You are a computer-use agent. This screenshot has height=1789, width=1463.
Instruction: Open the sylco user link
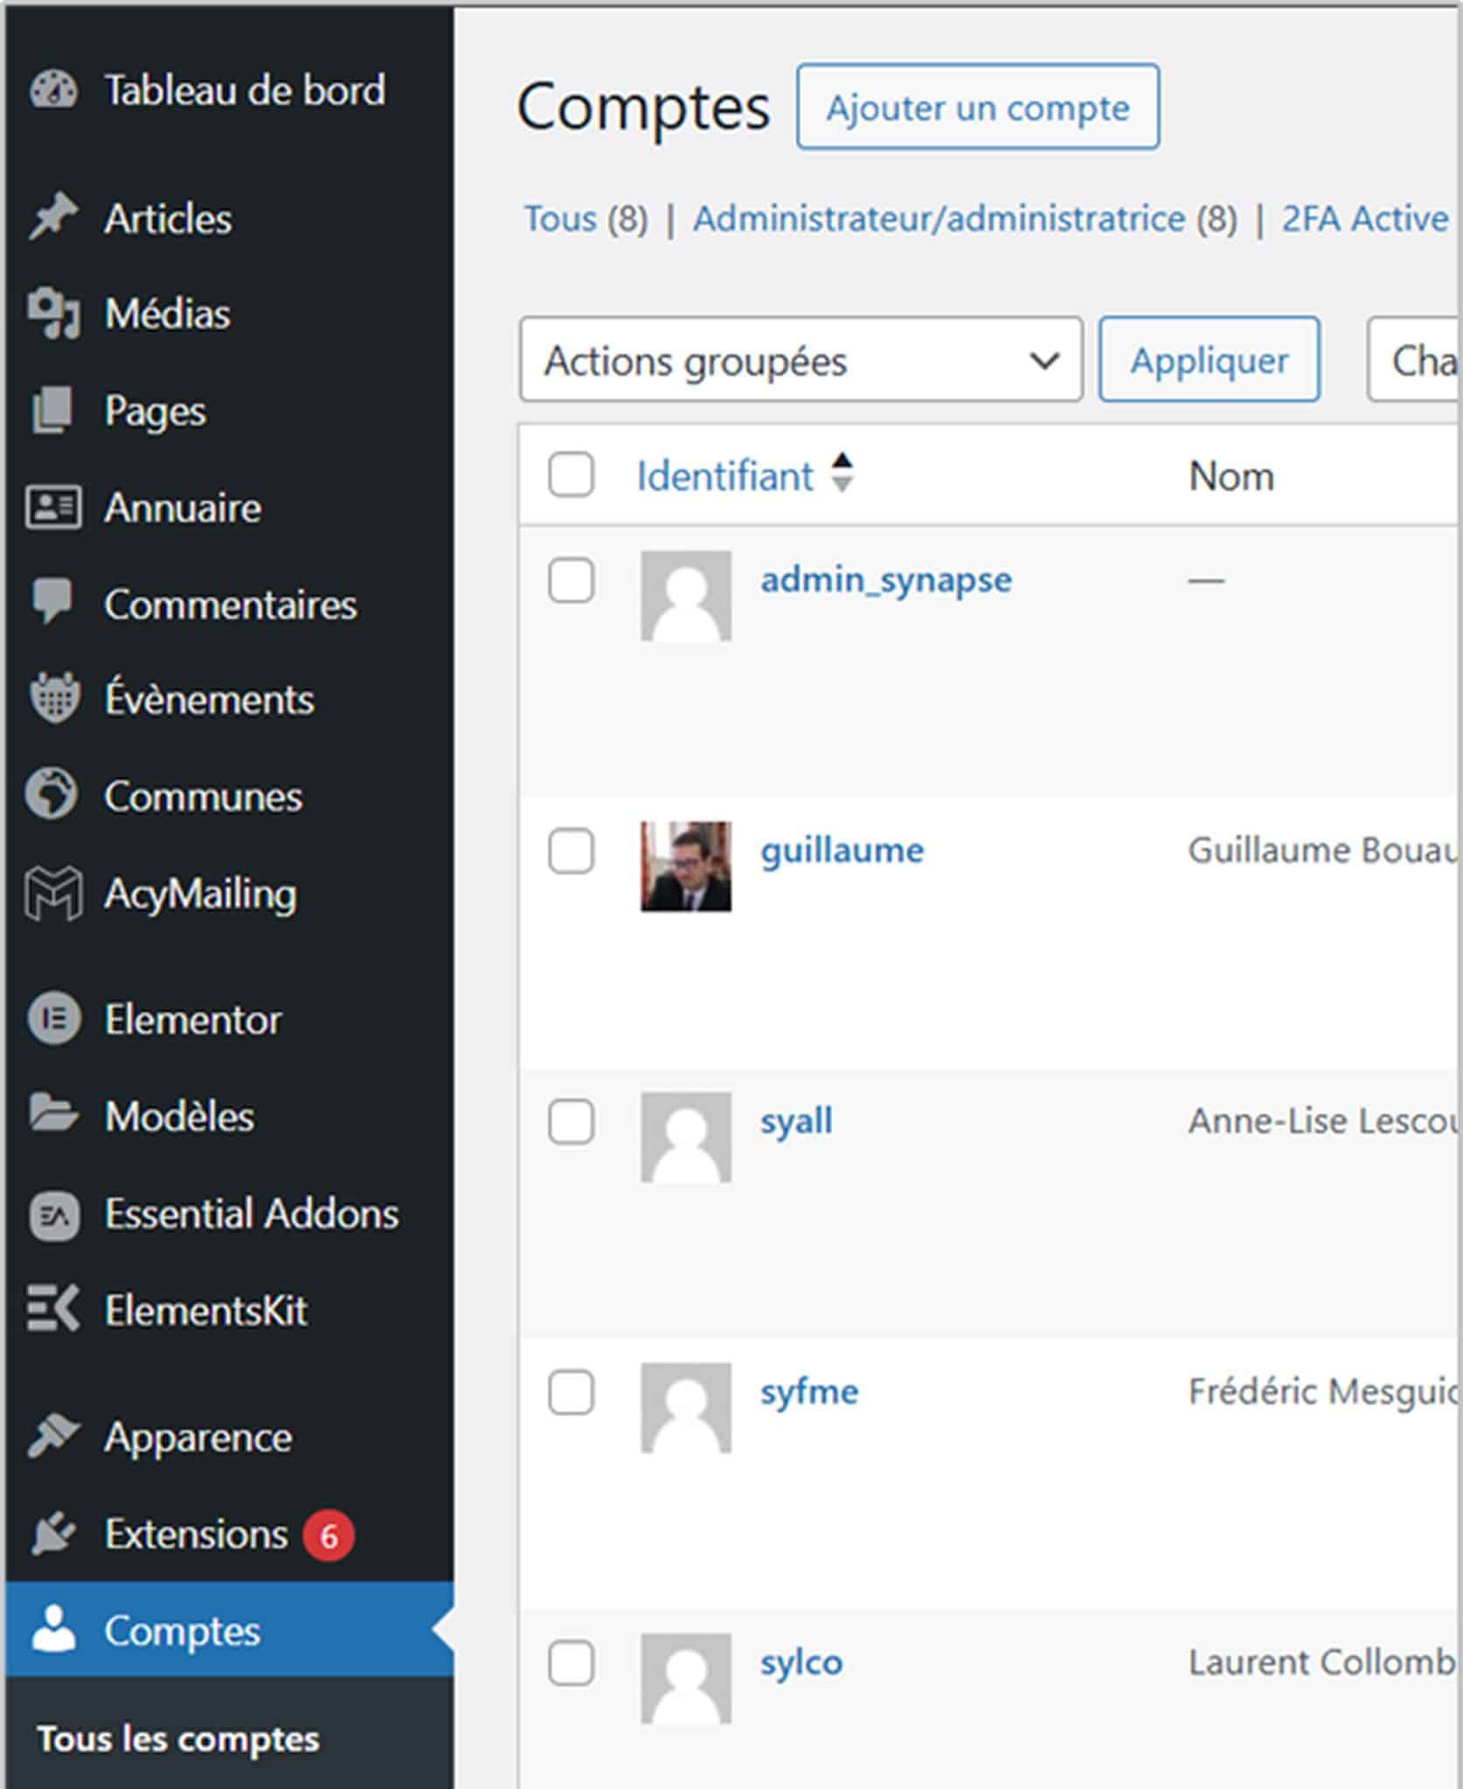[801, 1662]
